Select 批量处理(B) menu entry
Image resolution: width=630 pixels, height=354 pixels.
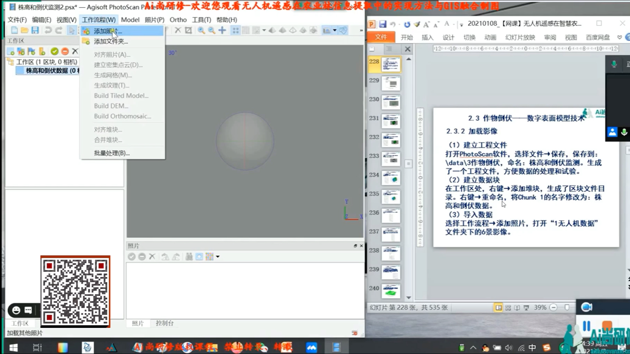click(122, 153)
